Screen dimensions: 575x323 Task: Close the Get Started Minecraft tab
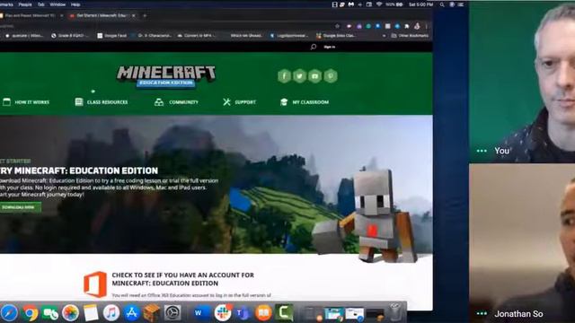(x=134, y=16)
